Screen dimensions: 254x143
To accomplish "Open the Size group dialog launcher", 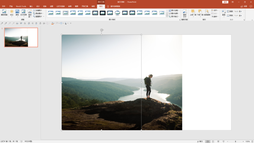I will [x=244, y=20].
